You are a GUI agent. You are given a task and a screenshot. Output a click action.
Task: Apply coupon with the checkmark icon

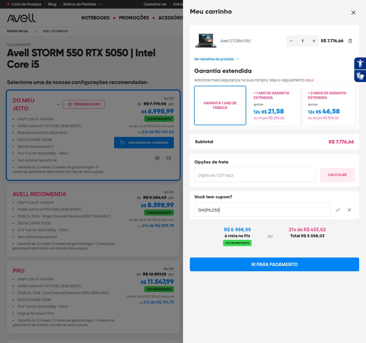click(x=338, y=210)
